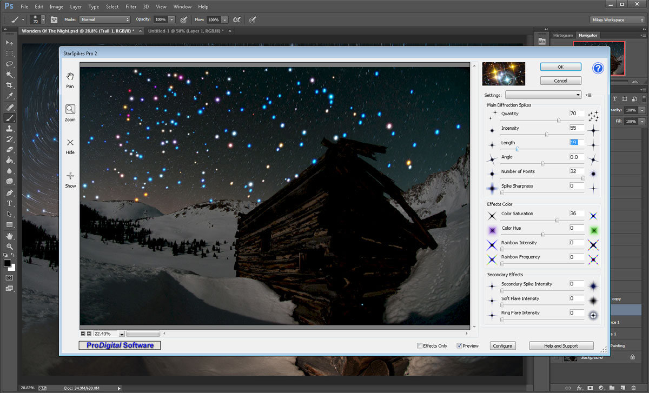The image size is (649, 393).
Task: Open the brush Mode Normal dropdown
Action: point(105,19)
